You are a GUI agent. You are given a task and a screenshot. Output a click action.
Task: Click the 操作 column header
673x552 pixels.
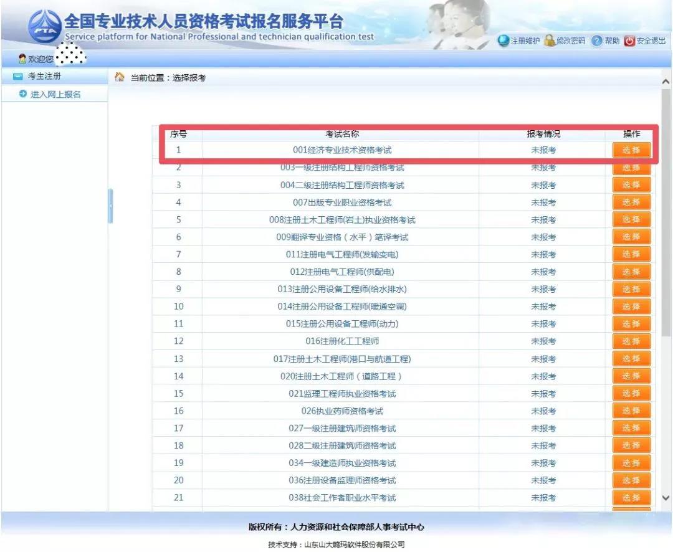(631, 134)
